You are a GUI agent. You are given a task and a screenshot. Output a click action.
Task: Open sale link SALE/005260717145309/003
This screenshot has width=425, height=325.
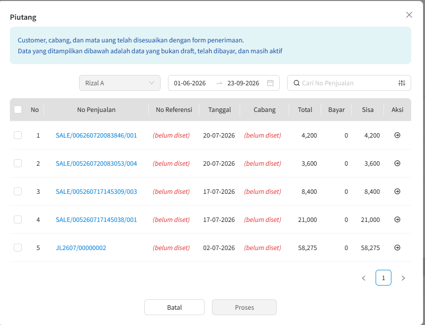point(96,191)
